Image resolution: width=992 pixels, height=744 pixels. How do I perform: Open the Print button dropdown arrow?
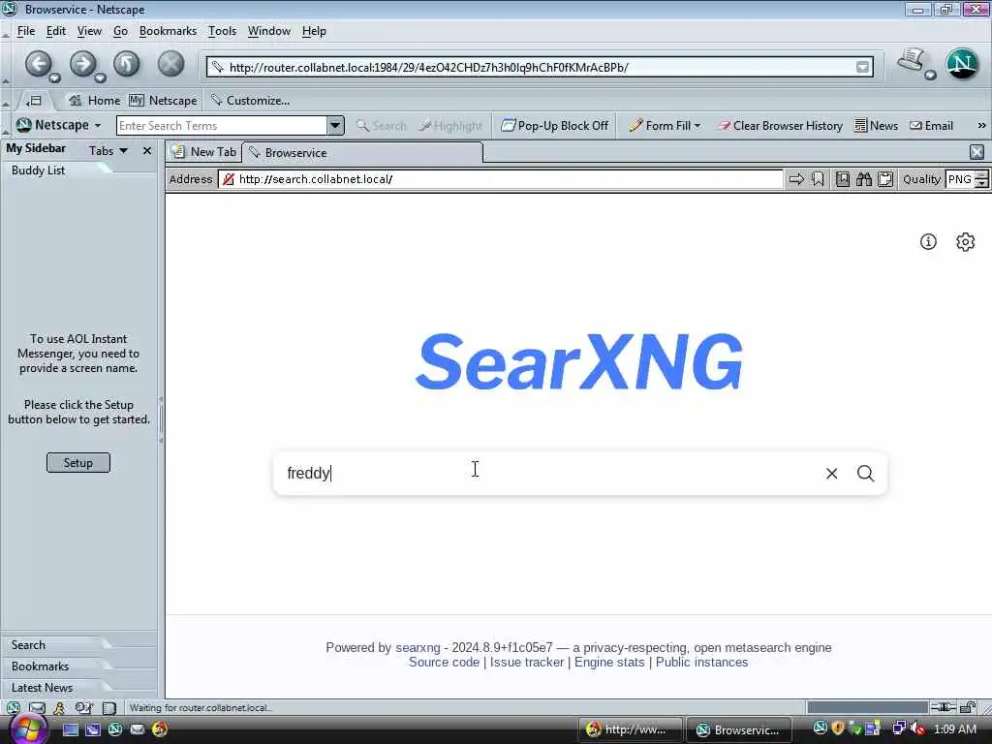930,76
